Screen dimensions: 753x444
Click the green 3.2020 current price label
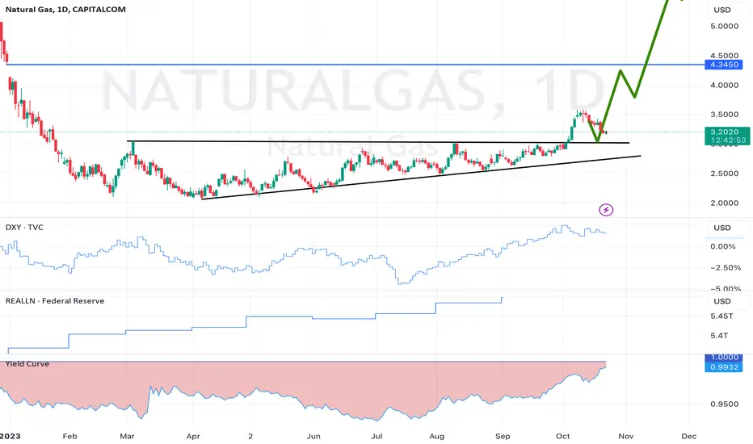[x=727, y=132]
